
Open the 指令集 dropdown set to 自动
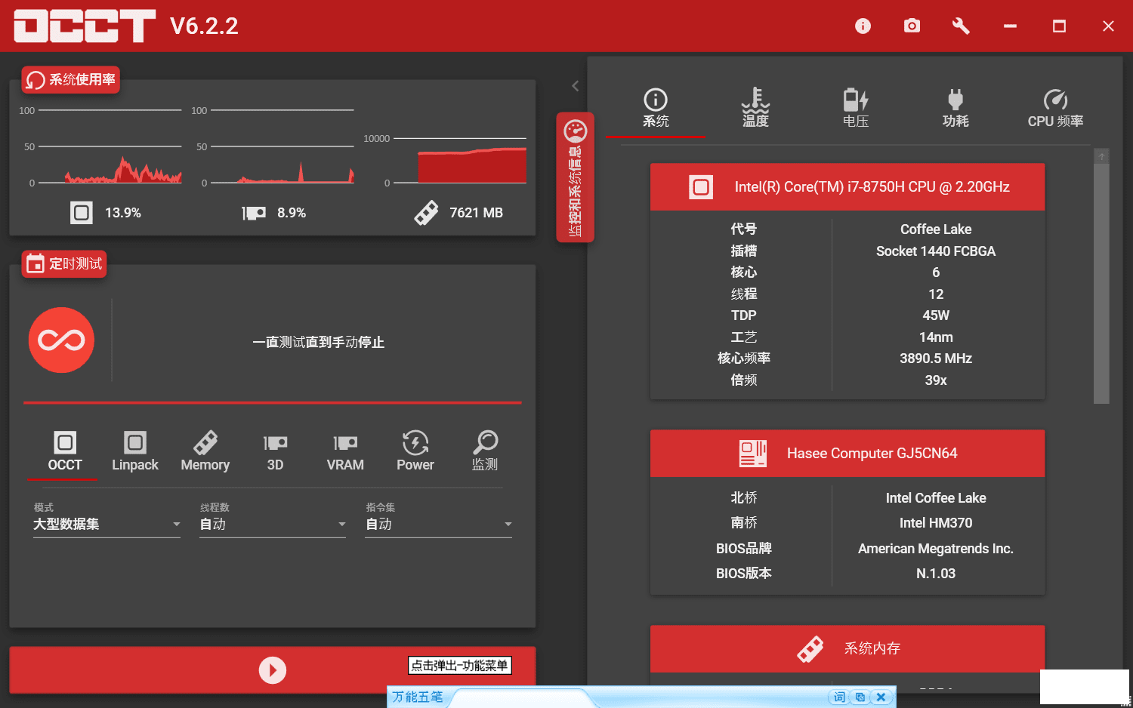(x=439, y=524)
